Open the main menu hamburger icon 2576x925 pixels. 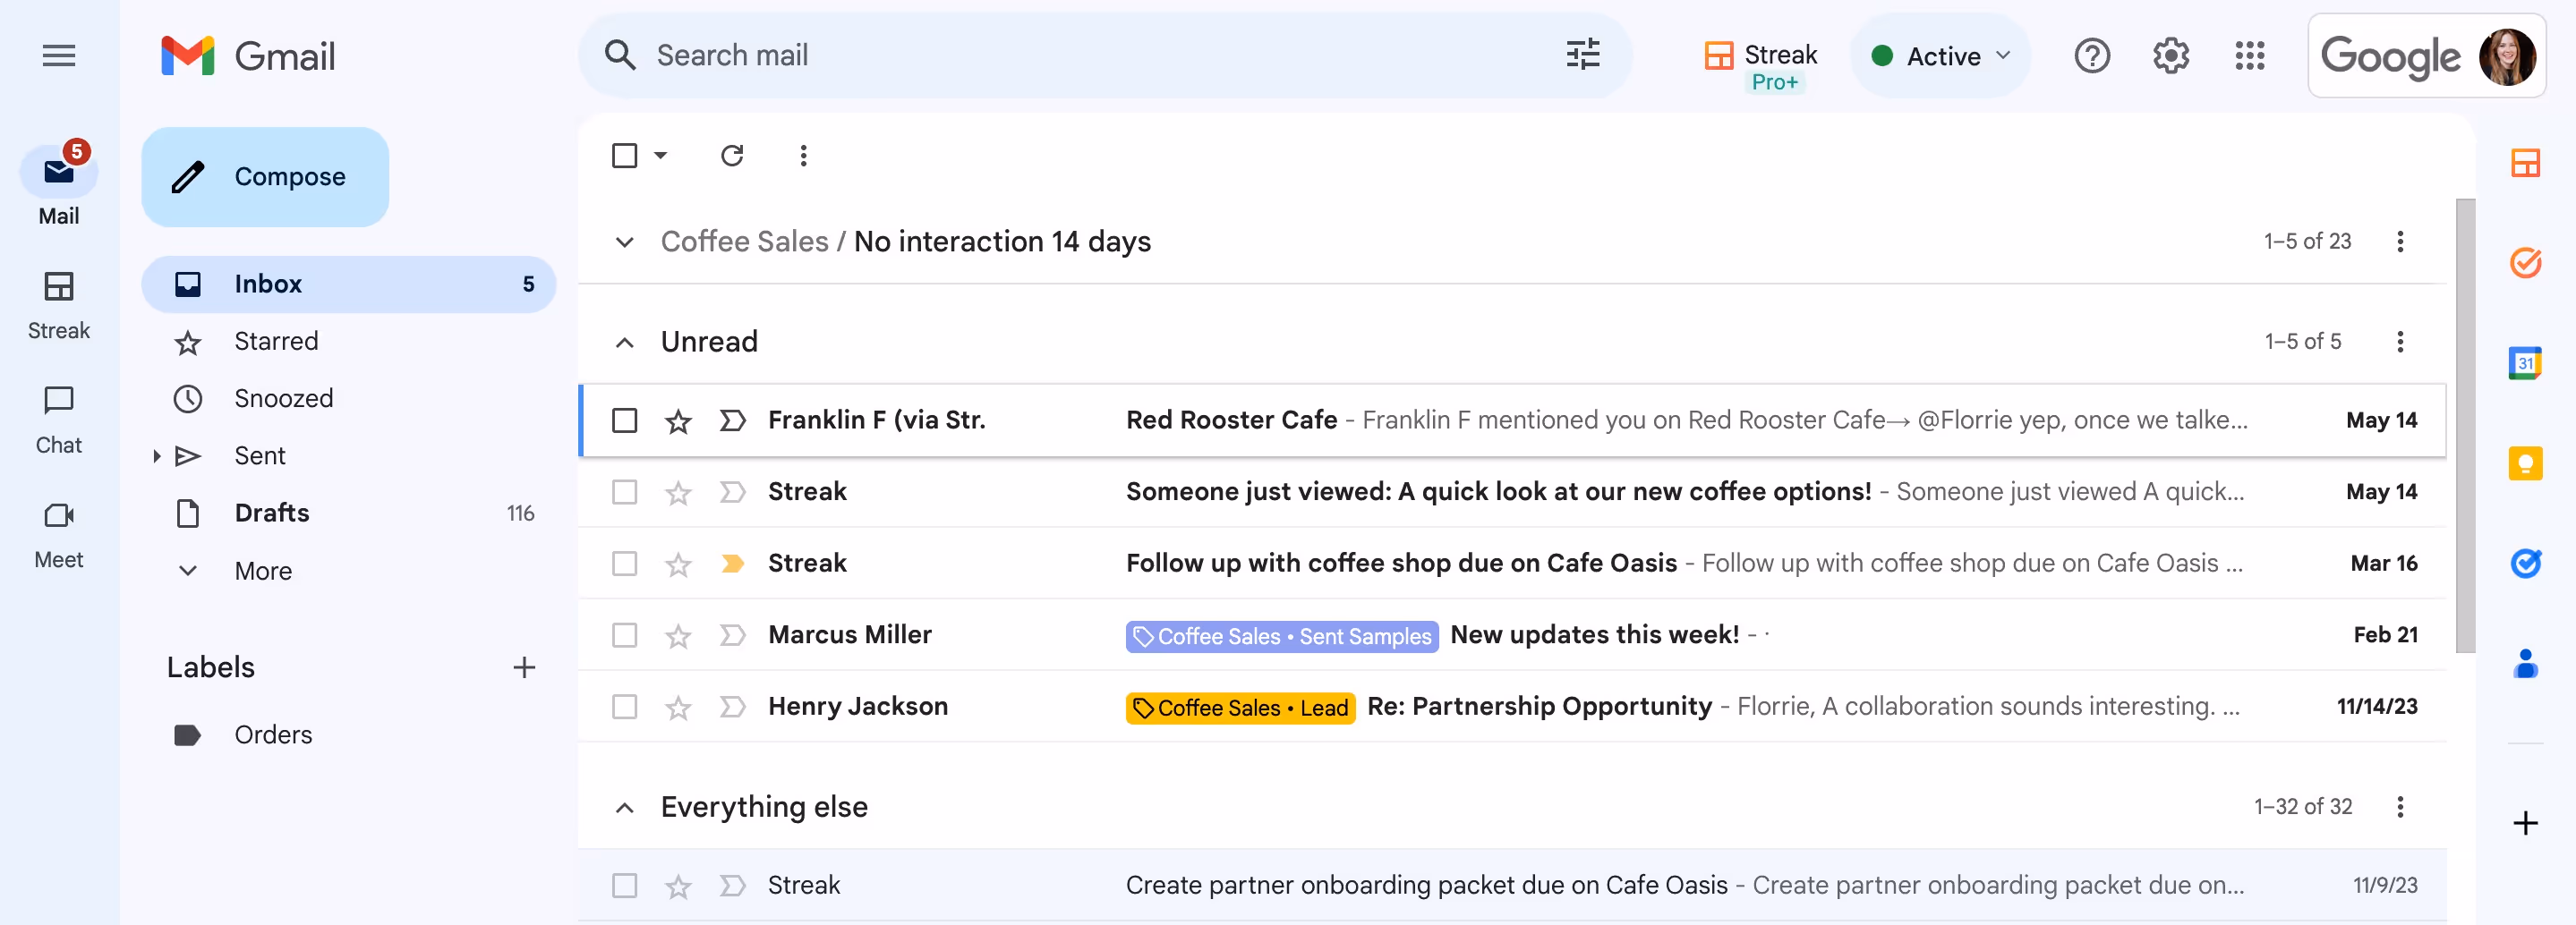(x=59, y=56)
